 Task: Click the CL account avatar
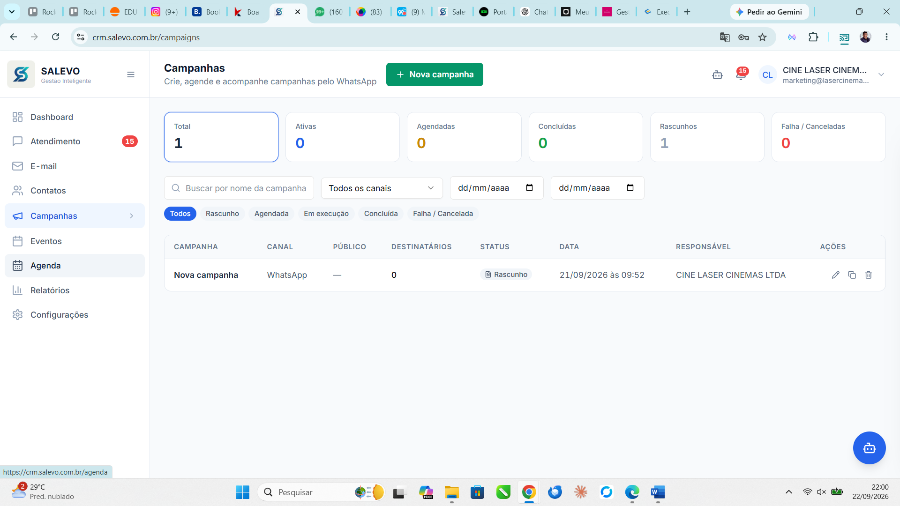point(767,75)
